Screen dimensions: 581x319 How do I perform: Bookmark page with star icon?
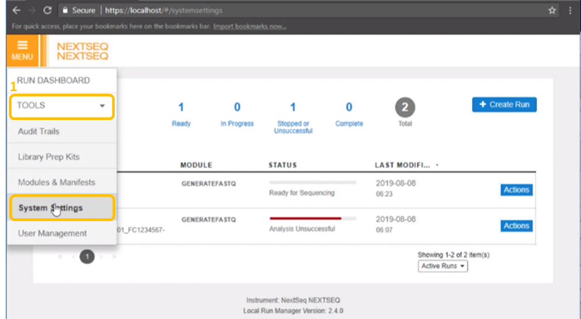[x=552, y=11]
